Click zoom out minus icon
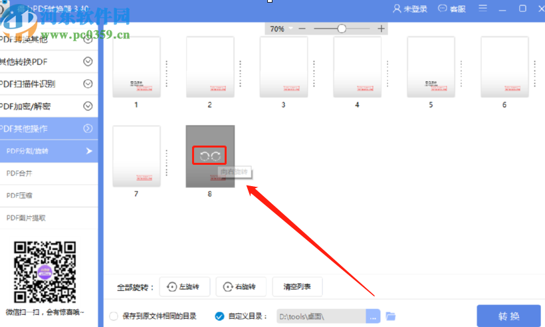The height and width of the screenshot is (327, 545). pyautogui.click(x=302, y=29)
